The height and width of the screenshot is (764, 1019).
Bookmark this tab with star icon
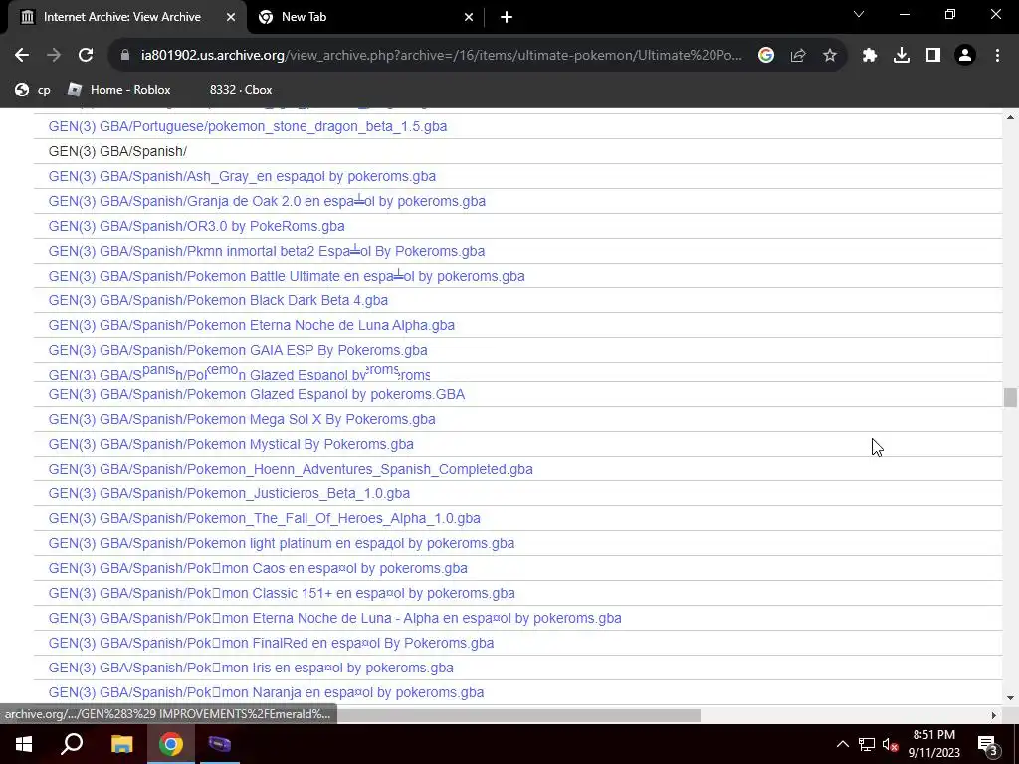coord(830,56)
